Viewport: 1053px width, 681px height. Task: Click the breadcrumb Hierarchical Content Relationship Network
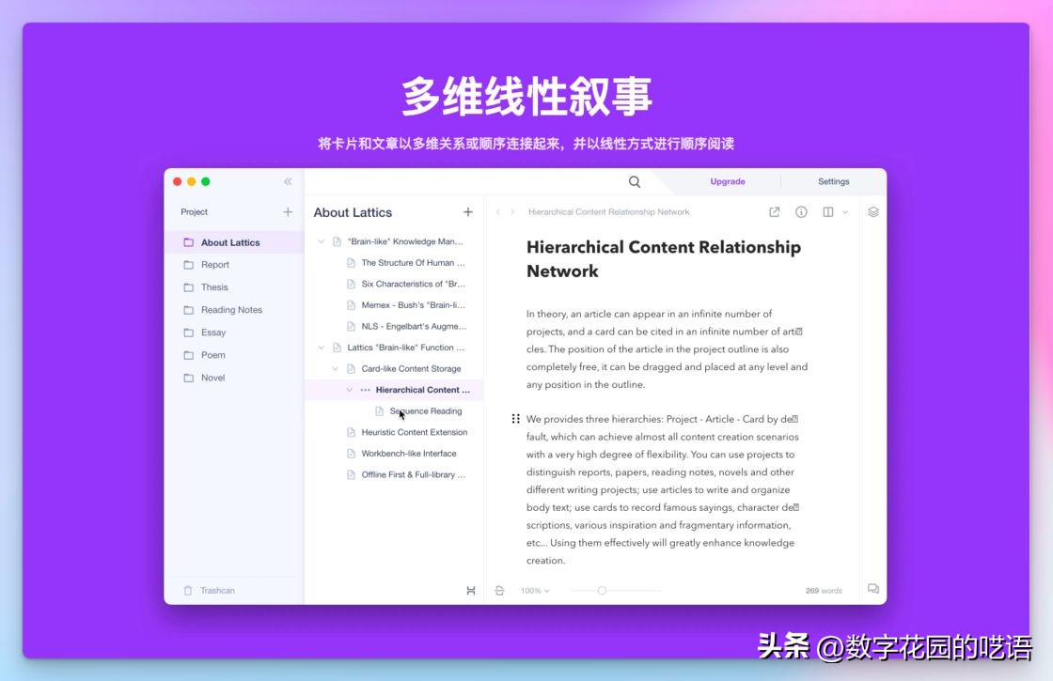tap(608, 212)
